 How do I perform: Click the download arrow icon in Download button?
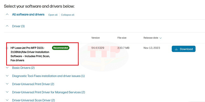tap(176, 49)
